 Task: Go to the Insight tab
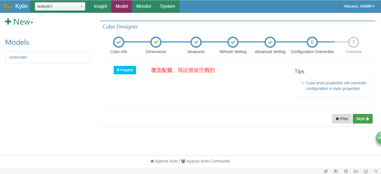[x=100, y=6]
